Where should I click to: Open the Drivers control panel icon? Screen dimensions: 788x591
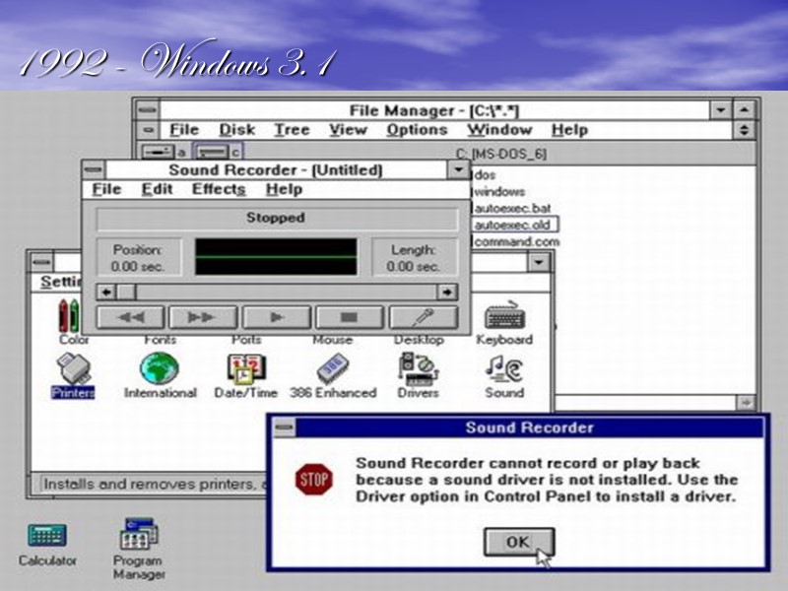coord(419,375)
